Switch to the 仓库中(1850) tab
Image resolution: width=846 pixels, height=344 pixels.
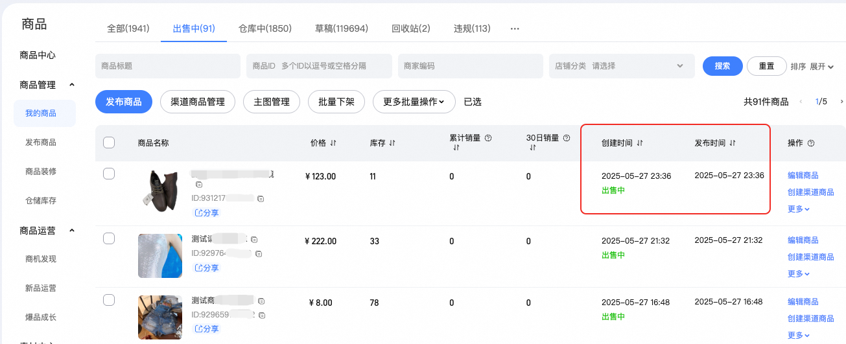point(265,29)
